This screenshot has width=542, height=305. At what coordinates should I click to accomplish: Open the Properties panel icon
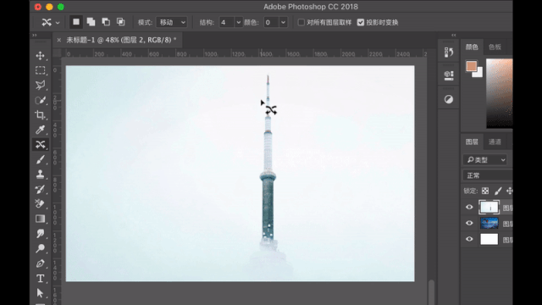[x=449, y=75]
